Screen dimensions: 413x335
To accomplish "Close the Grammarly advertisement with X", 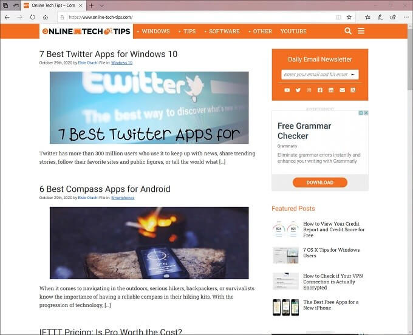I will (366, 113).
